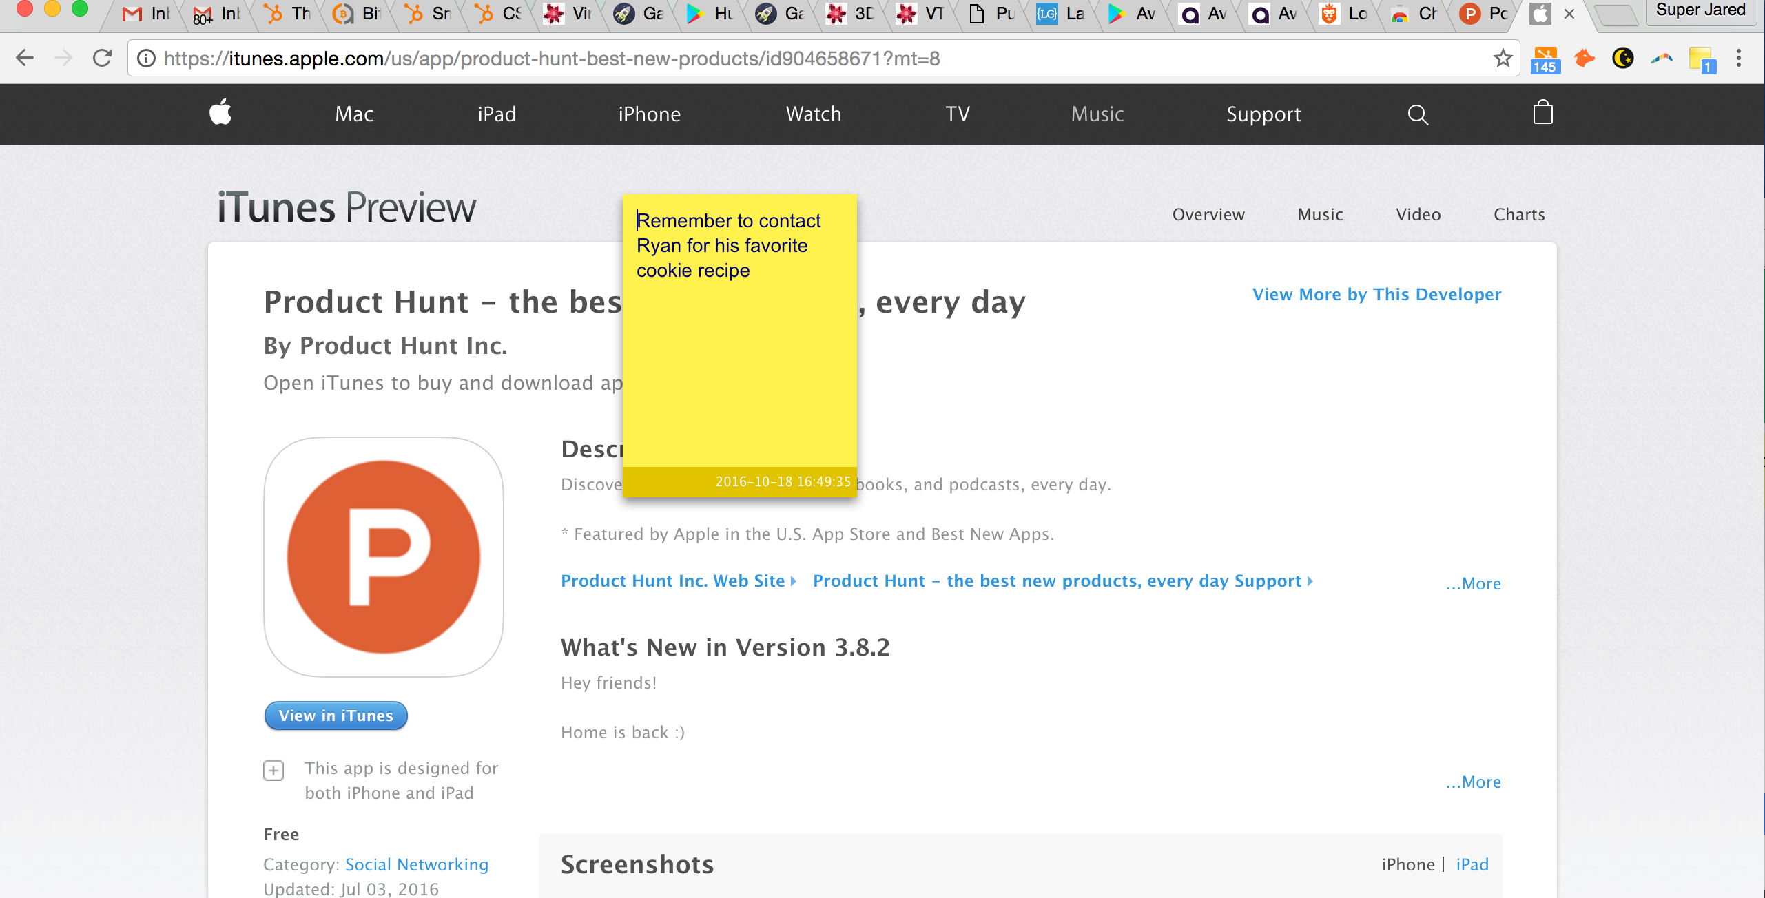Switch screenshots to iPad
The width and height of the screenshot is (1765, 898).
[x=1472, y=865]
